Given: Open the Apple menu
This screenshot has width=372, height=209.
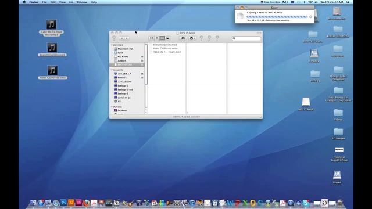Looking at the screenshot, I should [24, 2].
